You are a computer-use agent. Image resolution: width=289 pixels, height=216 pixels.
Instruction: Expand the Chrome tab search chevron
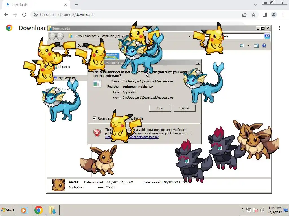pos(255,5)
